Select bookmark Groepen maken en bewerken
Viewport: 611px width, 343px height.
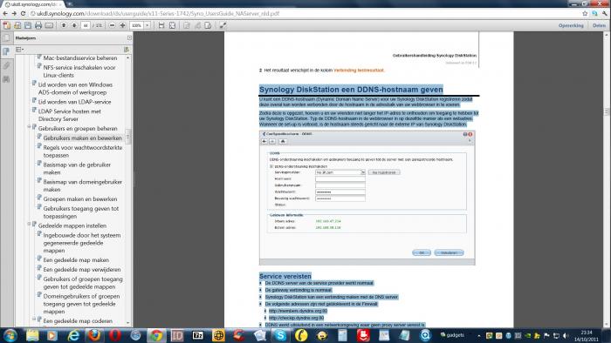coord(80,198)
